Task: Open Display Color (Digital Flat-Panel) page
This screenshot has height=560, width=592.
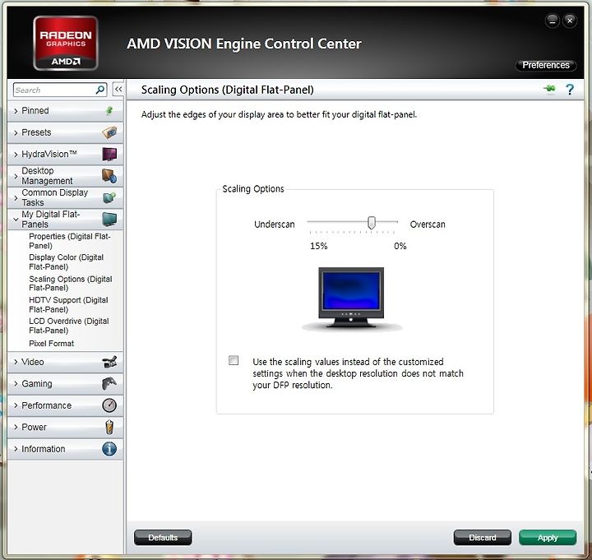Action: click(x=66, y=262)
